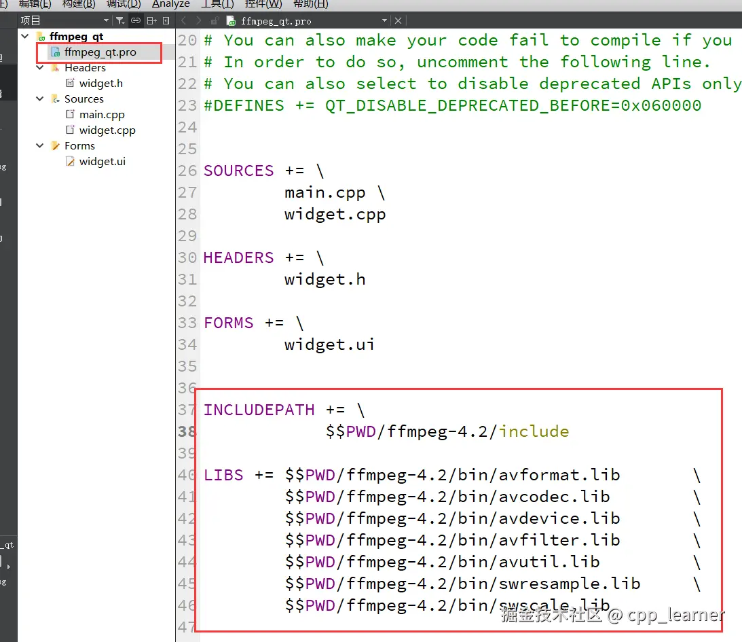
Task: Select the Sources folder
Action: (84, 99)
